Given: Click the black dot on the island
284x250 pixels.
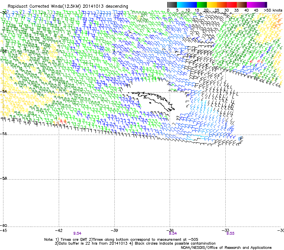Looking at the screenshot, I should (x=150, y=103).
